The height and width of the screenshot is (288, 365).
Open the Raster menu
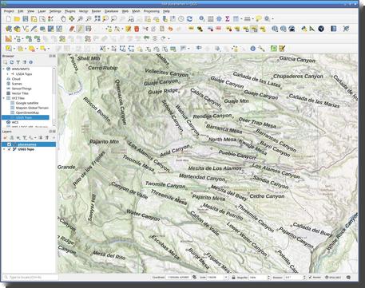(x=96, y=11)
